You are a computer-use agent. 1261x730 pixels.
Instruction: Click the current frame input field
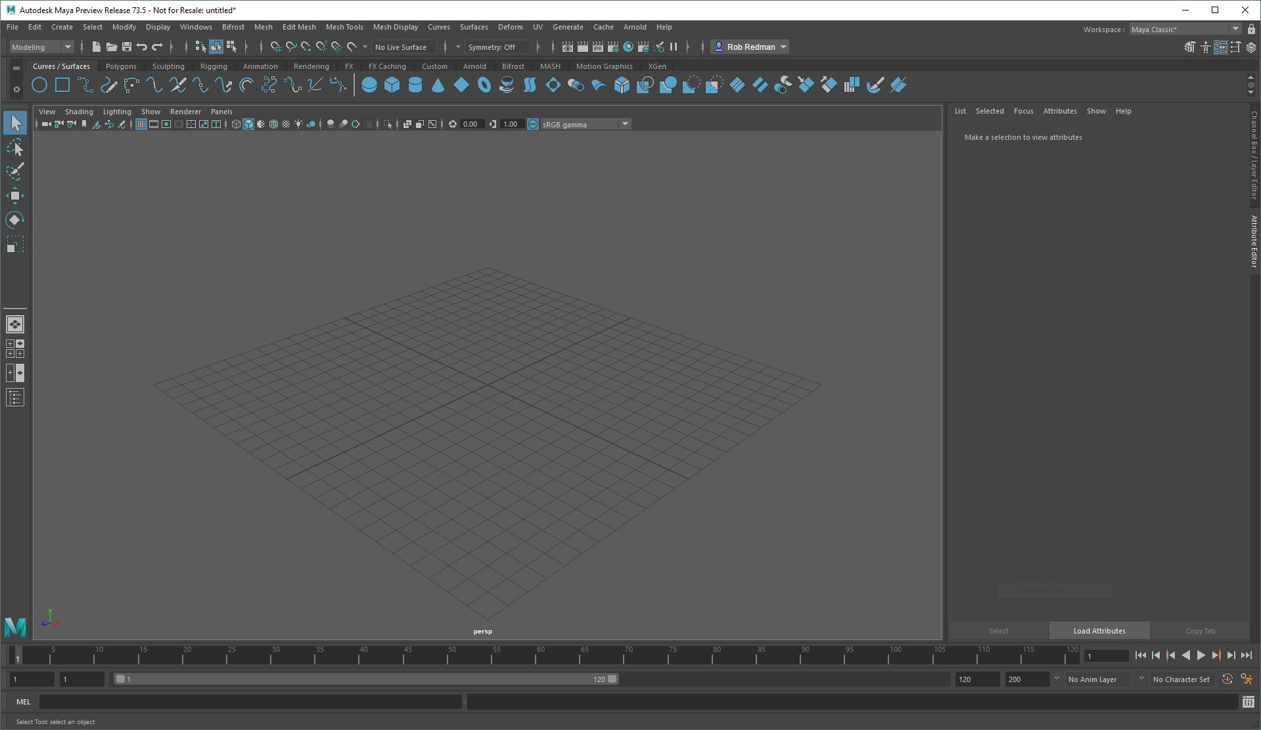1106,656
